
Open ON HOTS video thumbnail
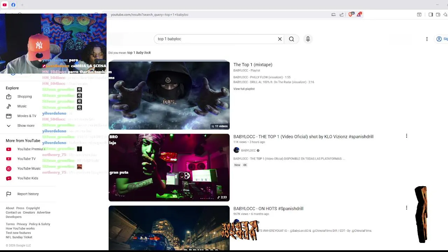point(169,228)
